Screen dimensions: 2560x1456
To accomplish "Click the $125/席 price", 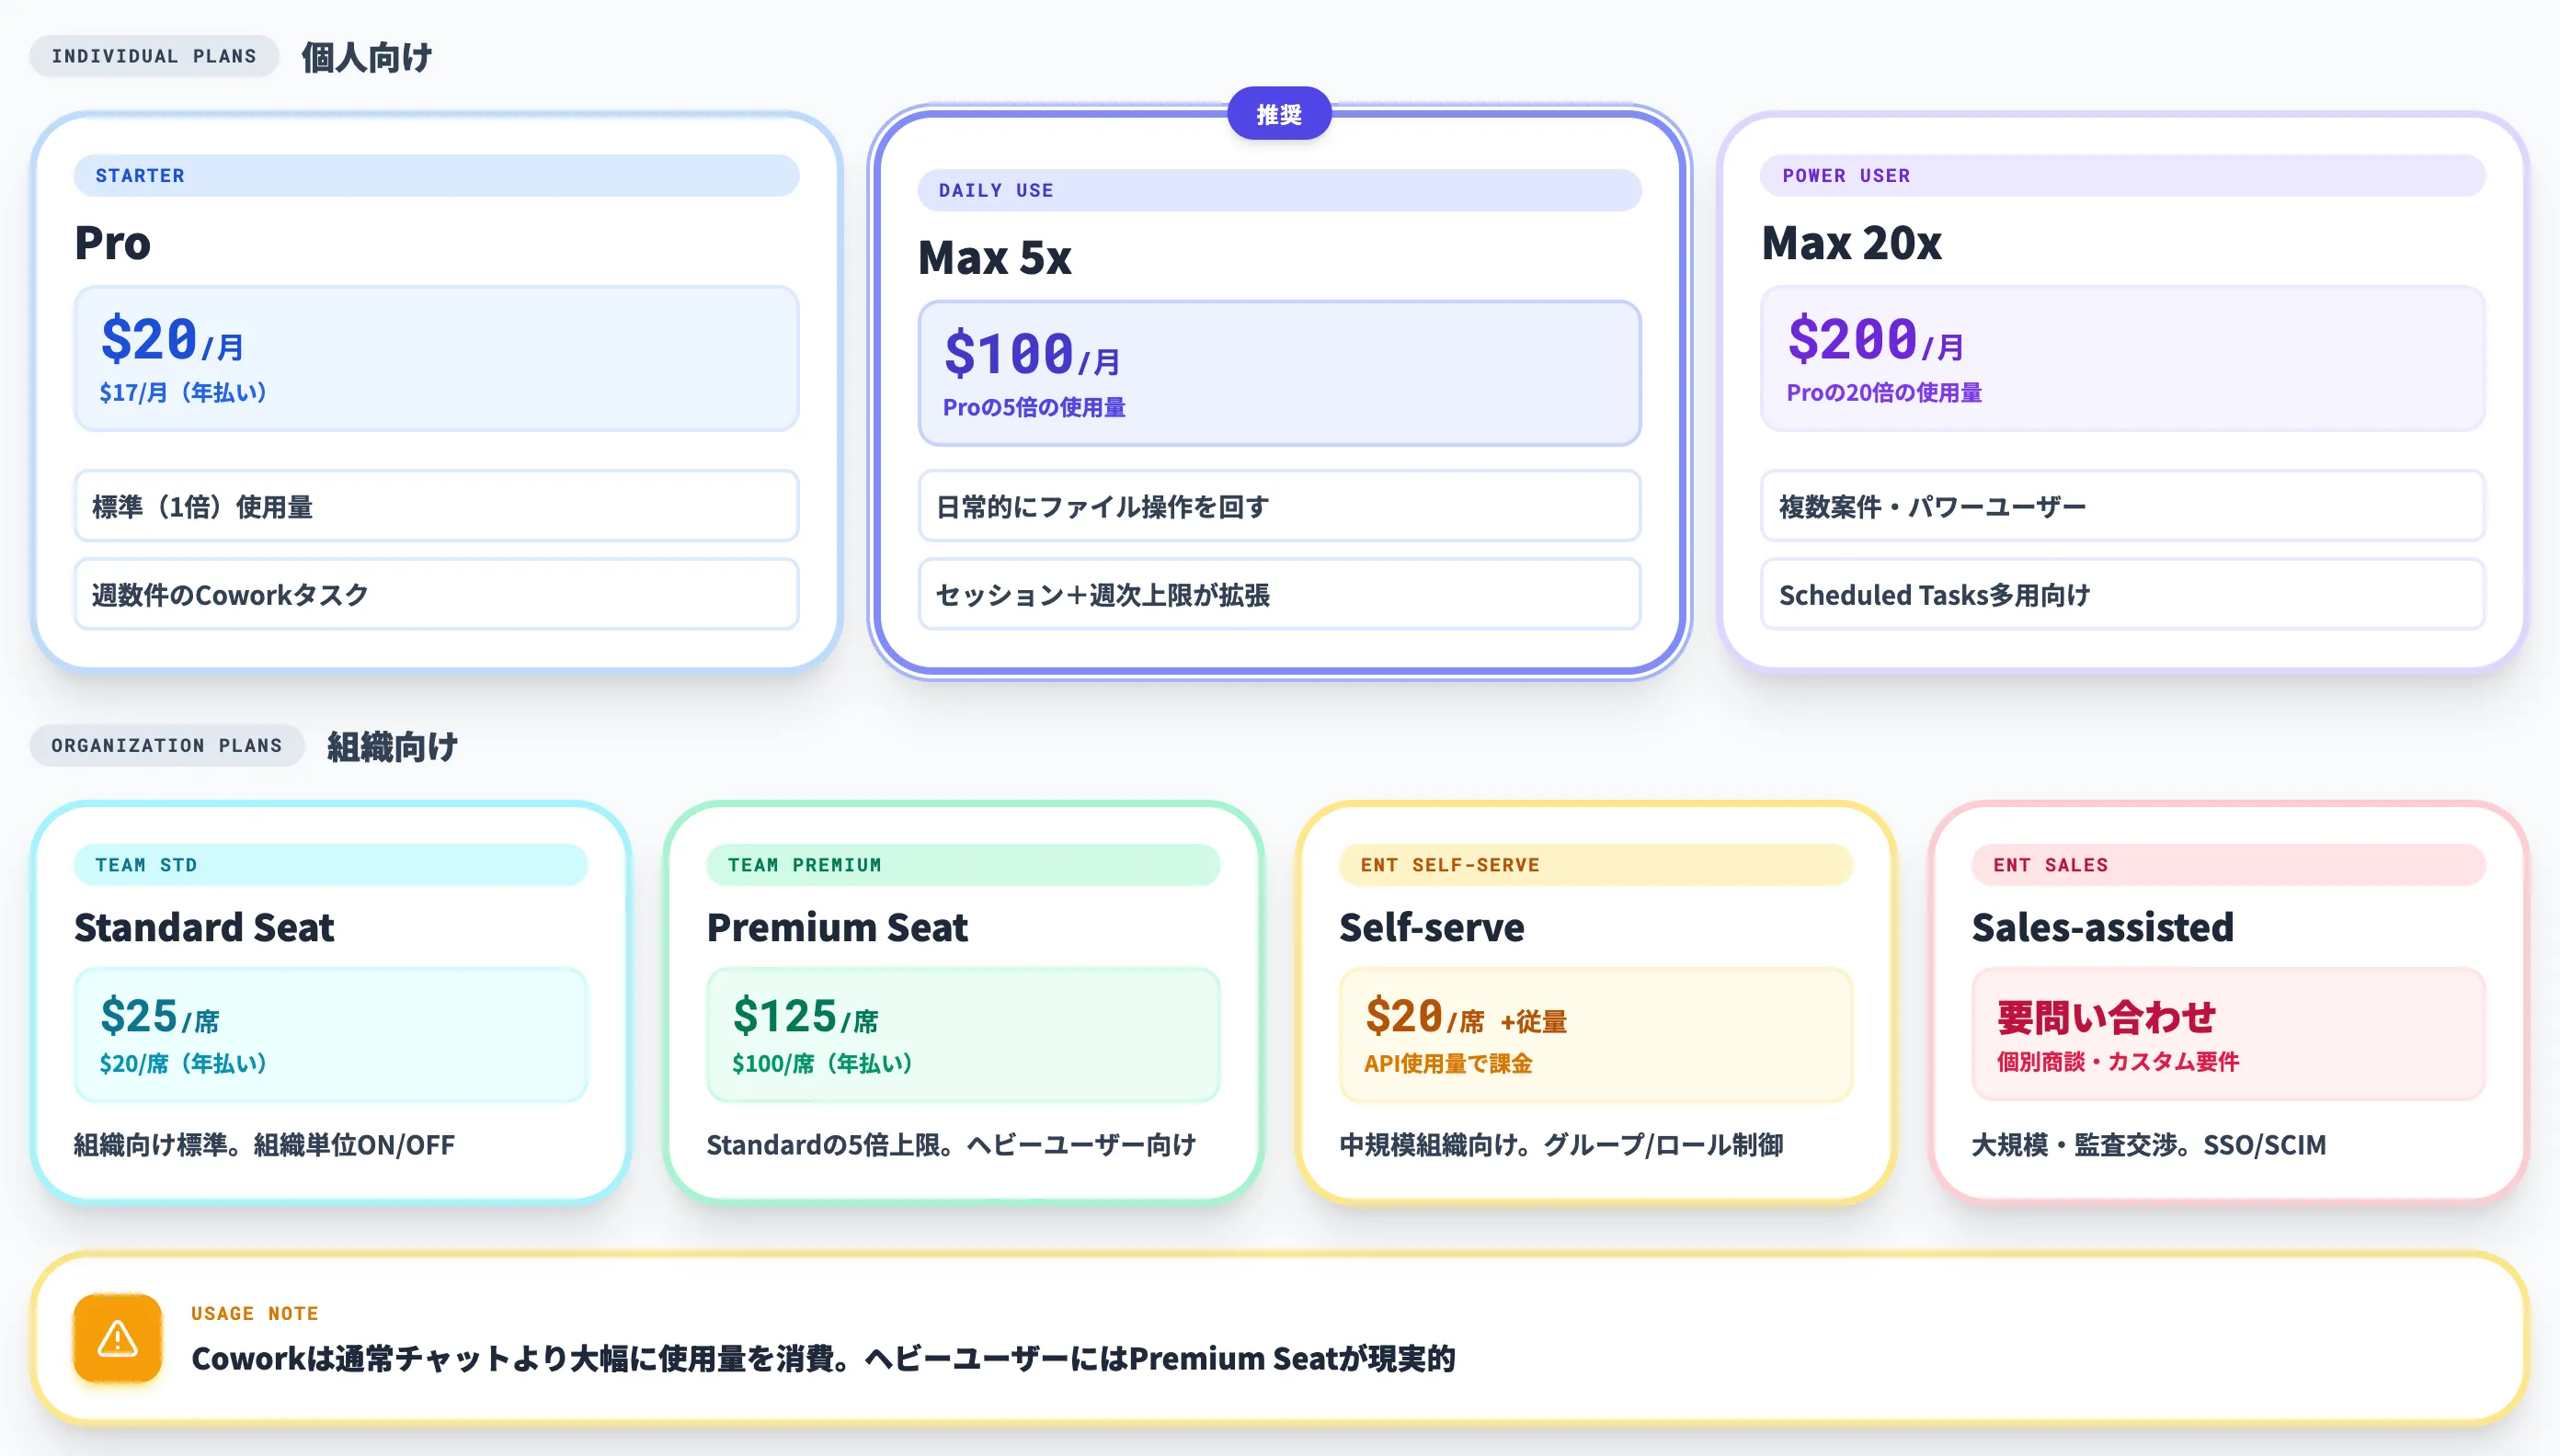I will click(x=806, y=1016).
